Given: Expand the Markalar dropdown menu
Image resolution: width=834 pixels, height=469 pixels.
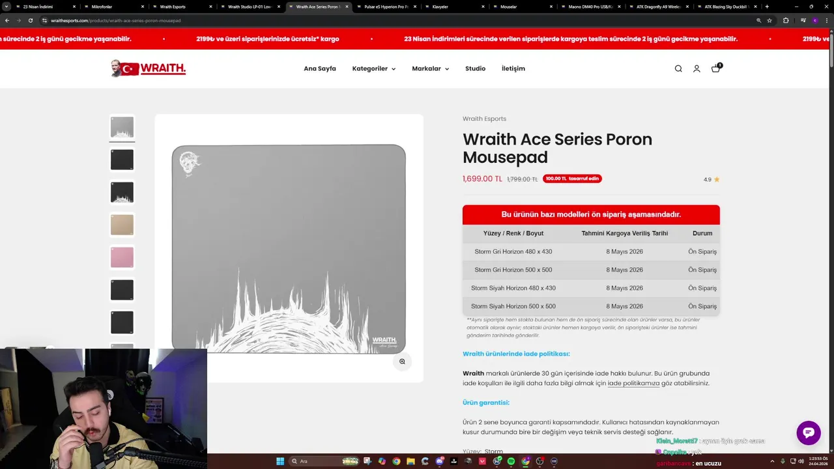Looking at the screenshot, I should click(x=430, y=68).
